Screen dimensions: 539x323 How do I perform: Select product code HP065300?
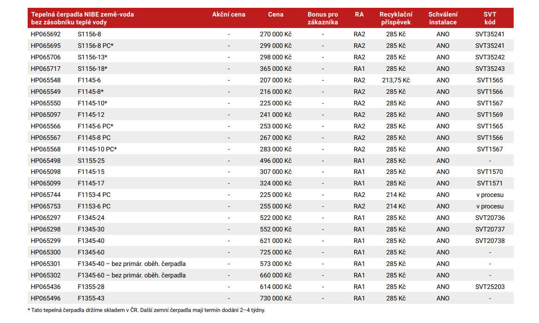46,252
